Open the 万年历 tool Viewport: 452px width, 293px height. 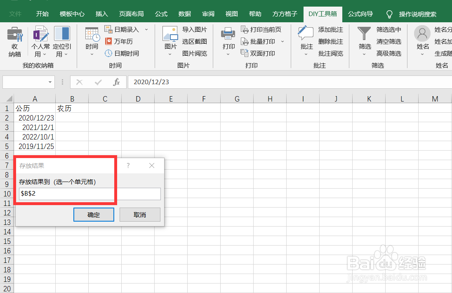pyautogui.click(x=108, y=41)
